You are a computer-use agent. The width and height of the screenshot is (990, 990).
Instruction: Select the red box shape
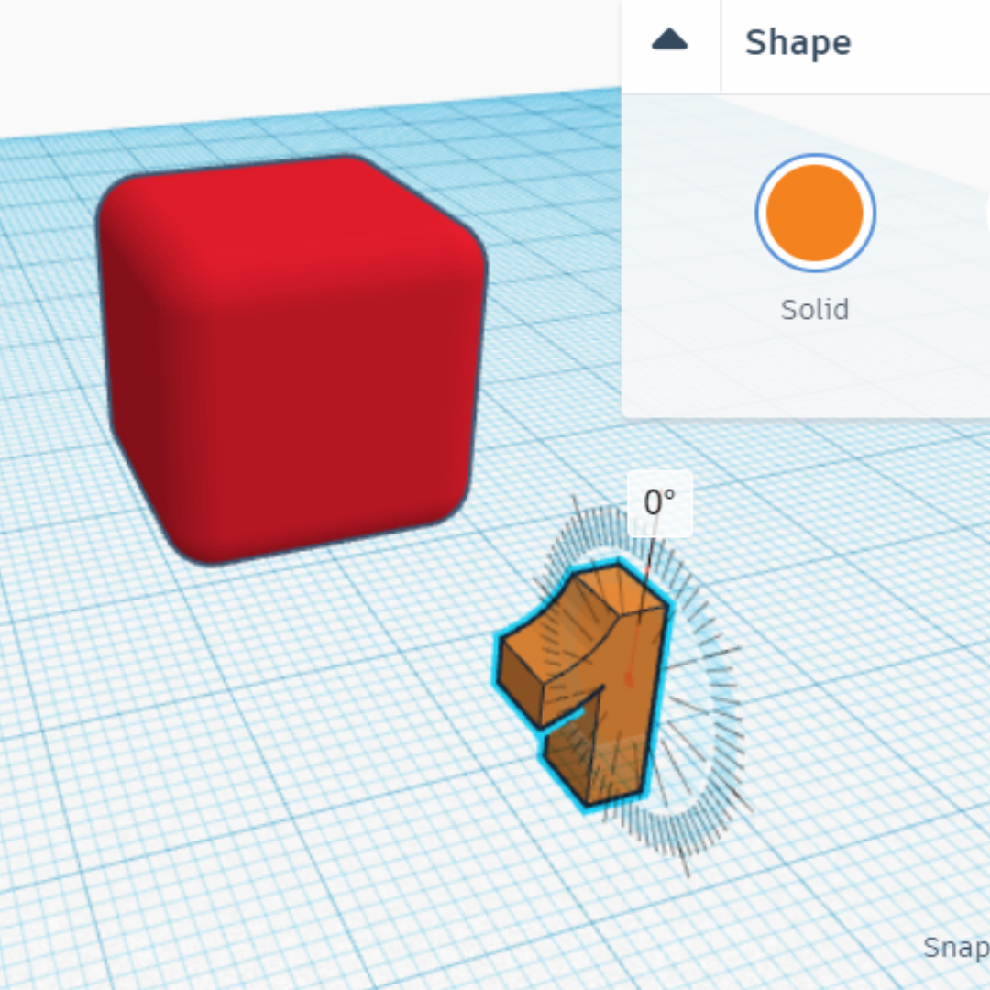click(x=293, y=367)
